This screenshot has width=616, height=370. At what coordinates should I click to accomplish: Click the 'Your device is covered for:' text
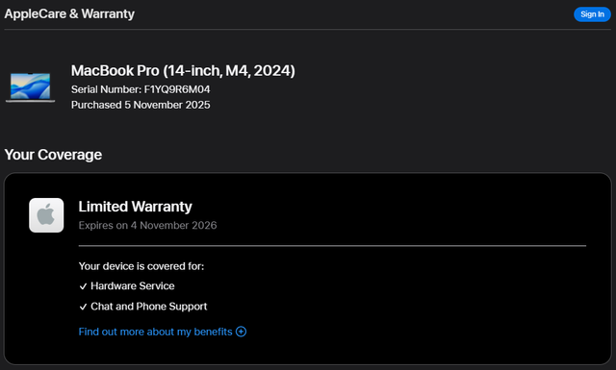point(141,266)
